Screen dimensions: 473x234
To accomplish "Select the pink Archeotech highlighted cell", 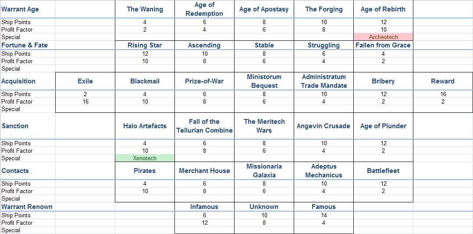I will [x=383, y=37].
